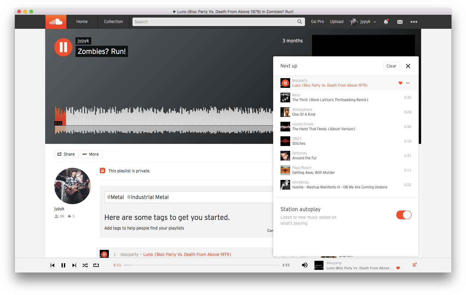This screenshot has width=466, height=295.
Task: Select Around the Fur by Deftones
Action: click(x=304, y=158)
